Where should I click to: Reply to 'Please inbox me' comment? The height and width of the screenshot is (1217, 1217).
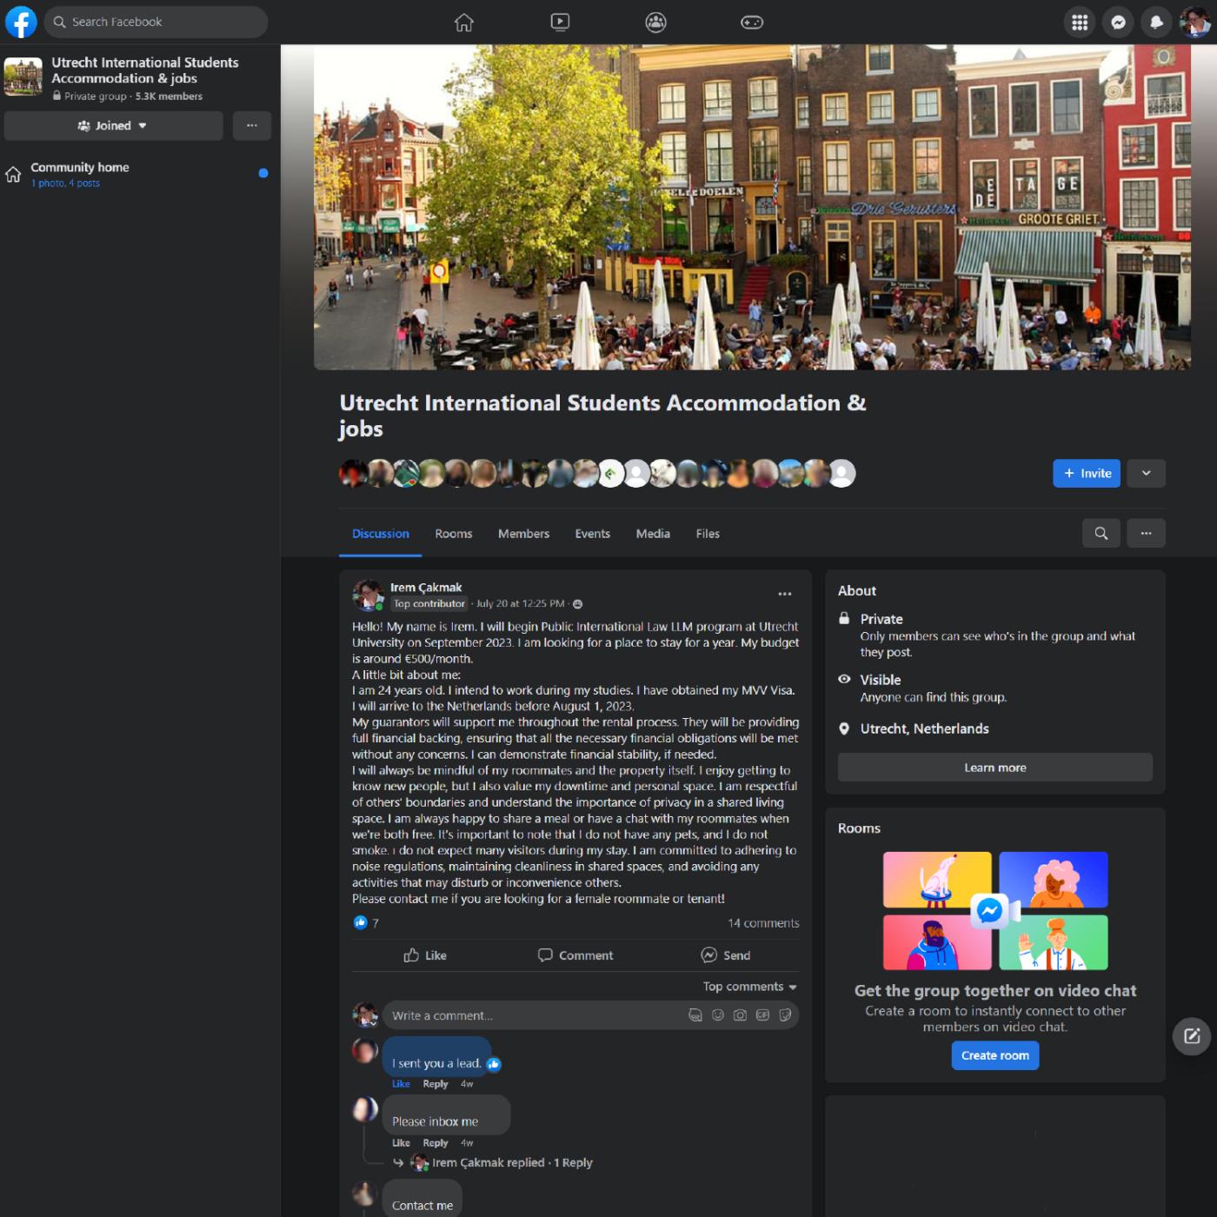coord(436,1143)
